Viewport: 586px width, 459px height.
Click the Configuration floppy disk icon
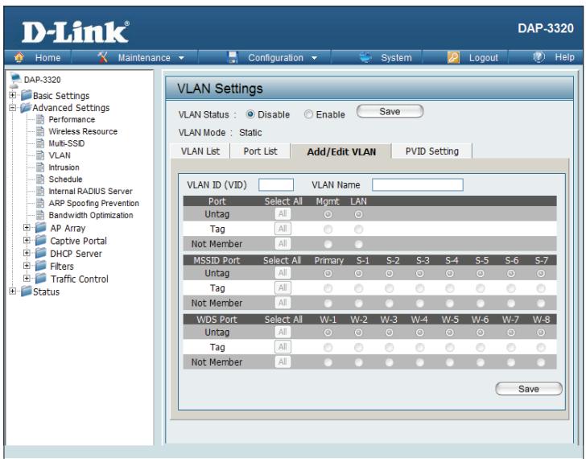(233, 57)
